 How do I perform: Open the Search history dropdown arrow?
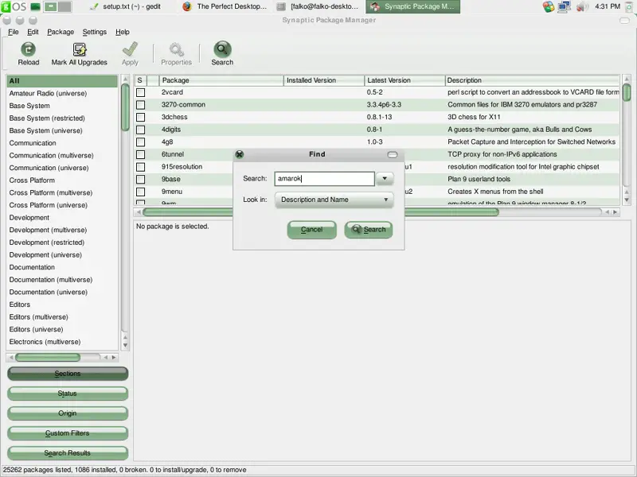coord(385,178)
